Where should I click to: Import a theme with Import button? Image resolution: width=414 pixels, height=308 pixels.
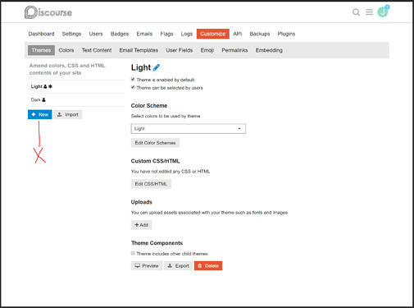click(68, 114)
